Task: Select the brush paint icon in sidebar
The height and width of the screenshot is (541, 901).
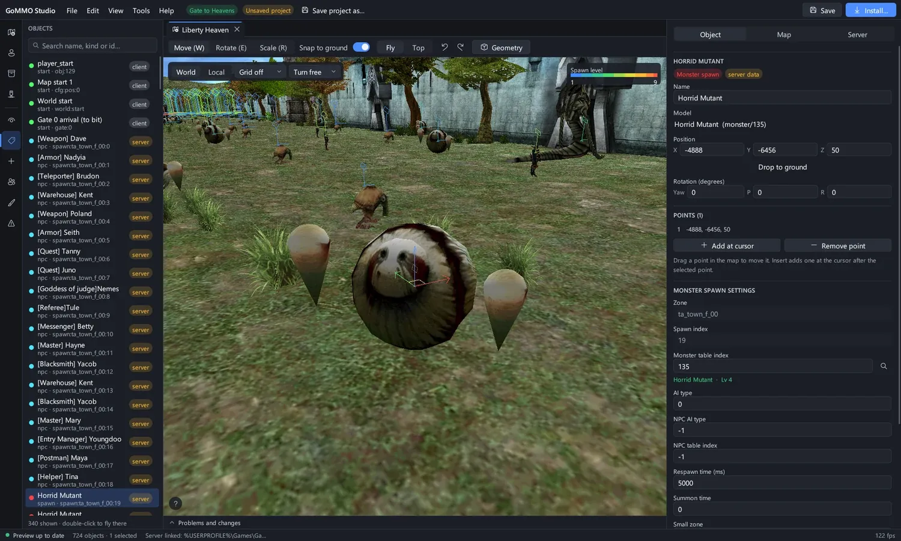Action: [11, 203]
